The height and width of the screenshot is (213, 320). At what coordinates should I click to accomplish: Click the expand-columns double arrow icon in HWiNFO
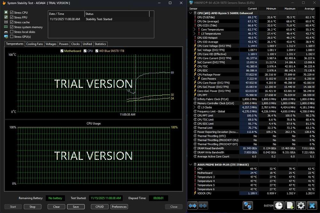coord(192,205)
